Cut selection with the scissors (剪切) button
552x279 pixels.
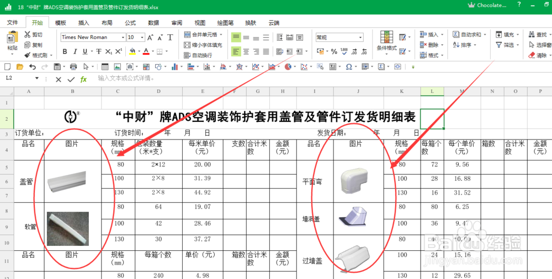click(33, 35)
